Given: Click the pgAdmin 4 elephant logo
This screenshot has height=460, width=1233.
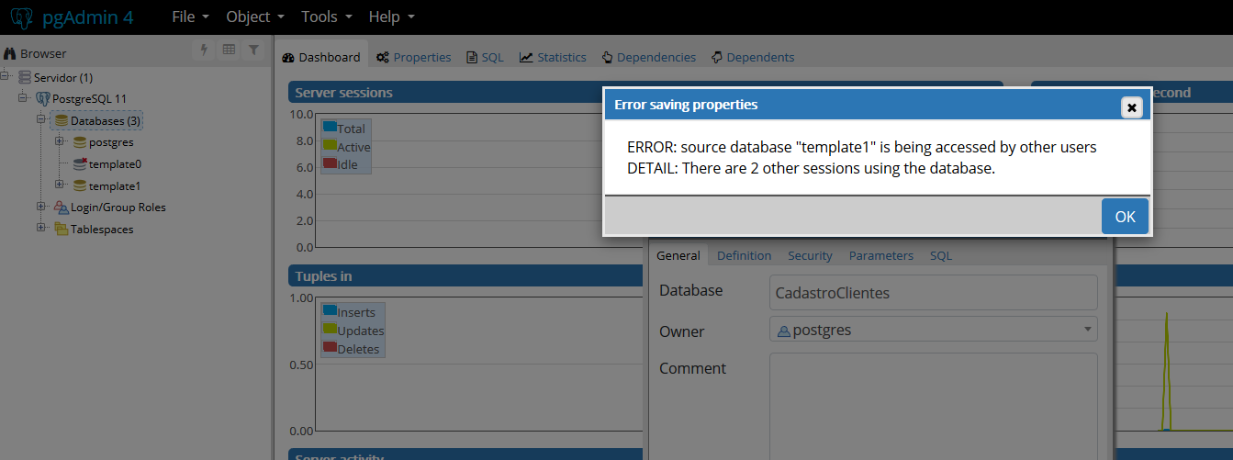Looking at the screenshot, I should click(23, 17).
